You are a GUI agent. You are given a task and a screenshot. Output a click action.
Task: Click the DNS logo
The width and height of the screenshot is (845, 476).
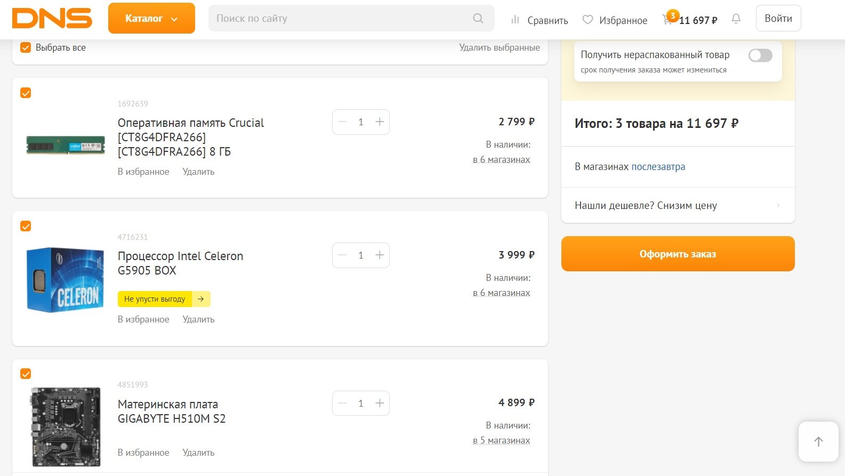click(x=52, y=18)
